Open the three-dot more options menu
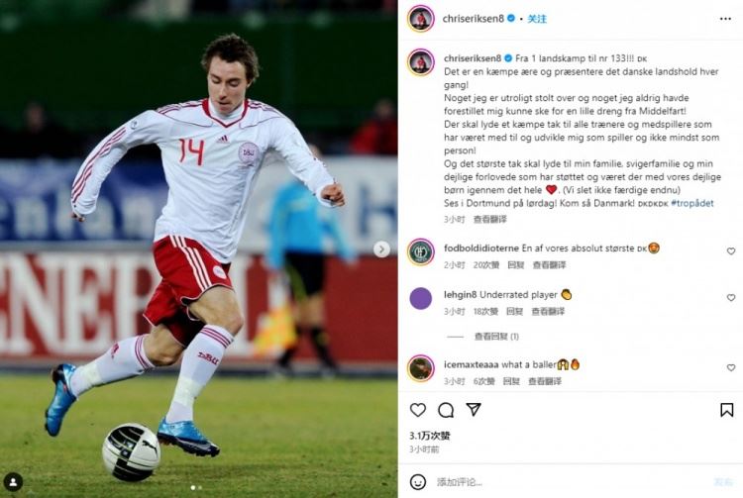Image resolution: width=743 pixels, height=498 pixels. [x=725, y=19]
